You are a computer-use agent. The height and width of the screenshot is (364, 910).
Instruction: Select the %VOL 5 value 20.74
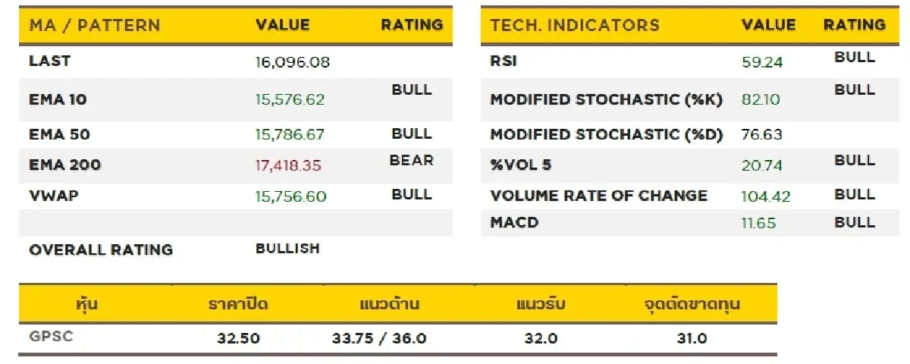point(762,165)
